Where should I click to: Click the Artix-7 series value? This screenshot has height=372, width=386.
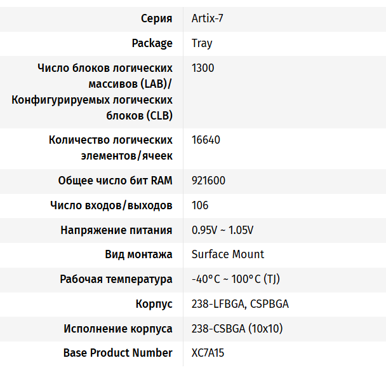207,18
